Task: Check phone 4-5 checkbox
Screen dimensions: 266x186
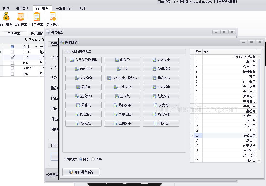Action: [12, 74]
